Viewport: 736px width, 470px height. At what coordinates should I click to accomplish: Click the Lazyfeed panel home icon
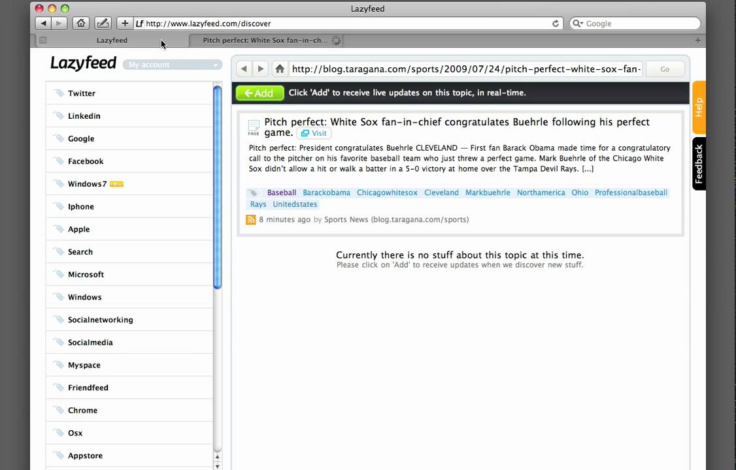pyautogui.click(x=280, y=69)
